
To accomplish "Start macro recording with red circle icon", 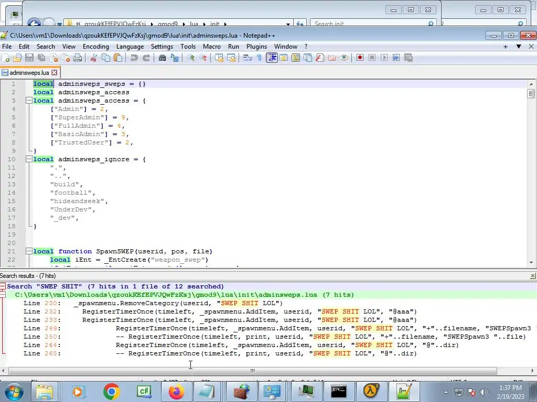I will click(360, 58).
